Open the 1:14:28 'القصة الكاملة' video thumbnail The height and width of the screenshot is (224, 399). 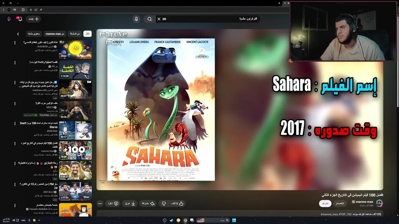pos(75,69)
